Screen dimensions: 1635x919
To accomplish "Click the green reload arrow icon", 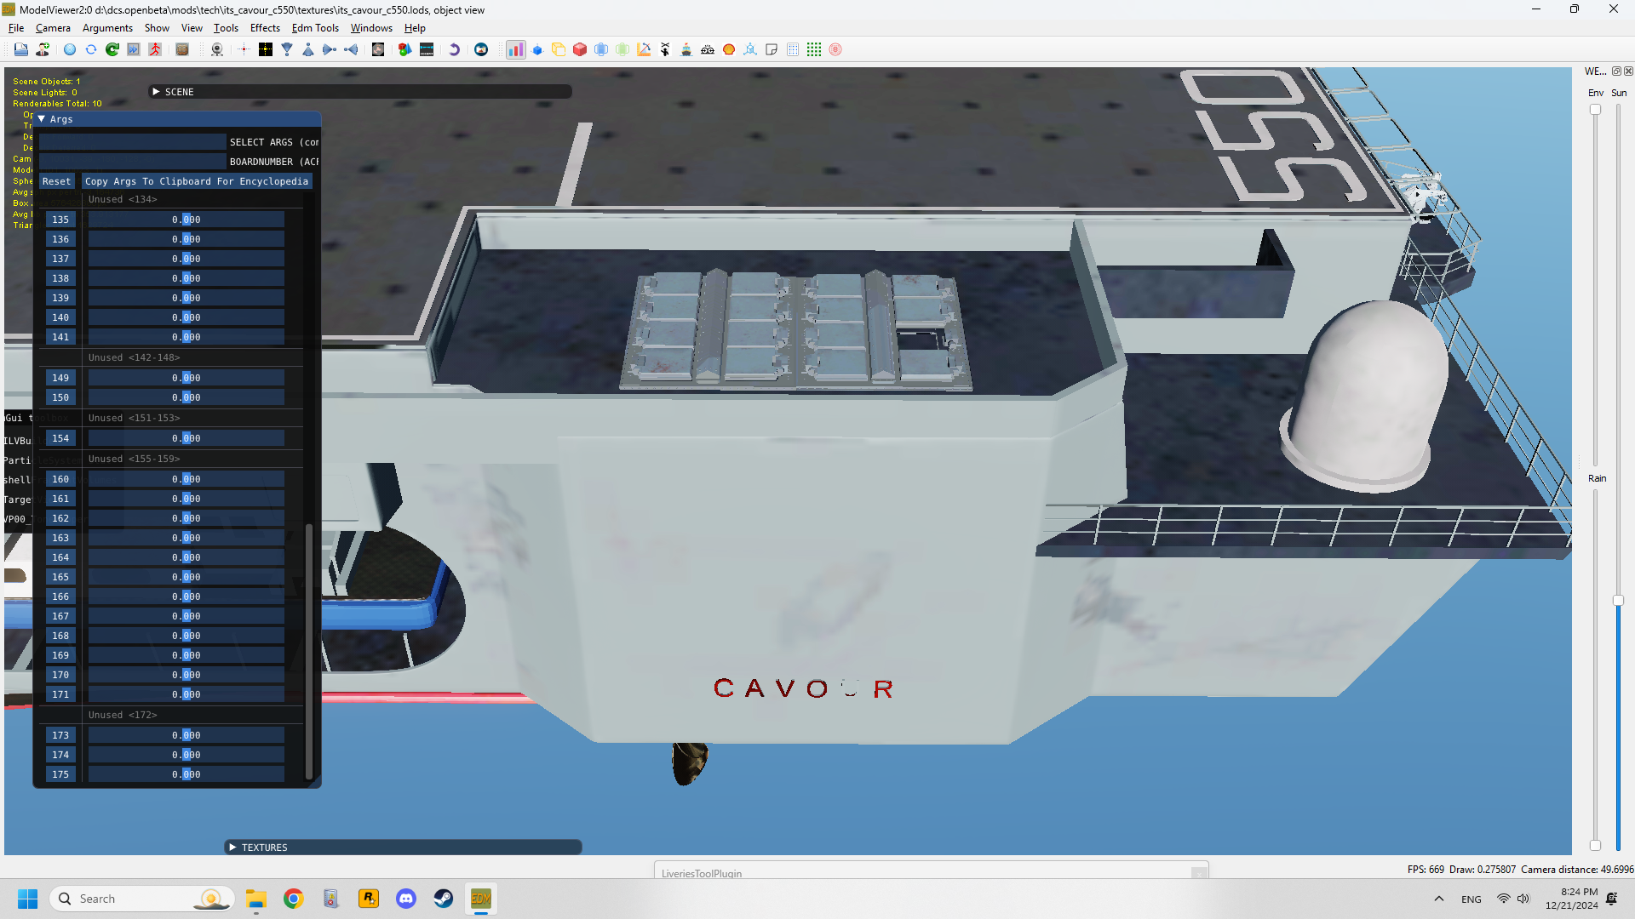I will [x=112, y=49].
